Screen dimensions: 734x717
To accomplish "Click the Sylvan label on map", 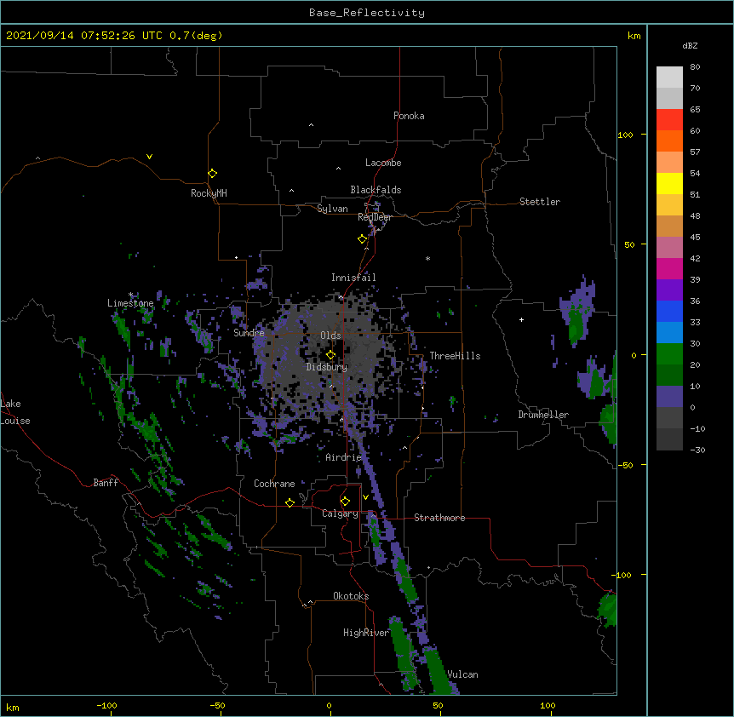I will click(x=332, y=209).
